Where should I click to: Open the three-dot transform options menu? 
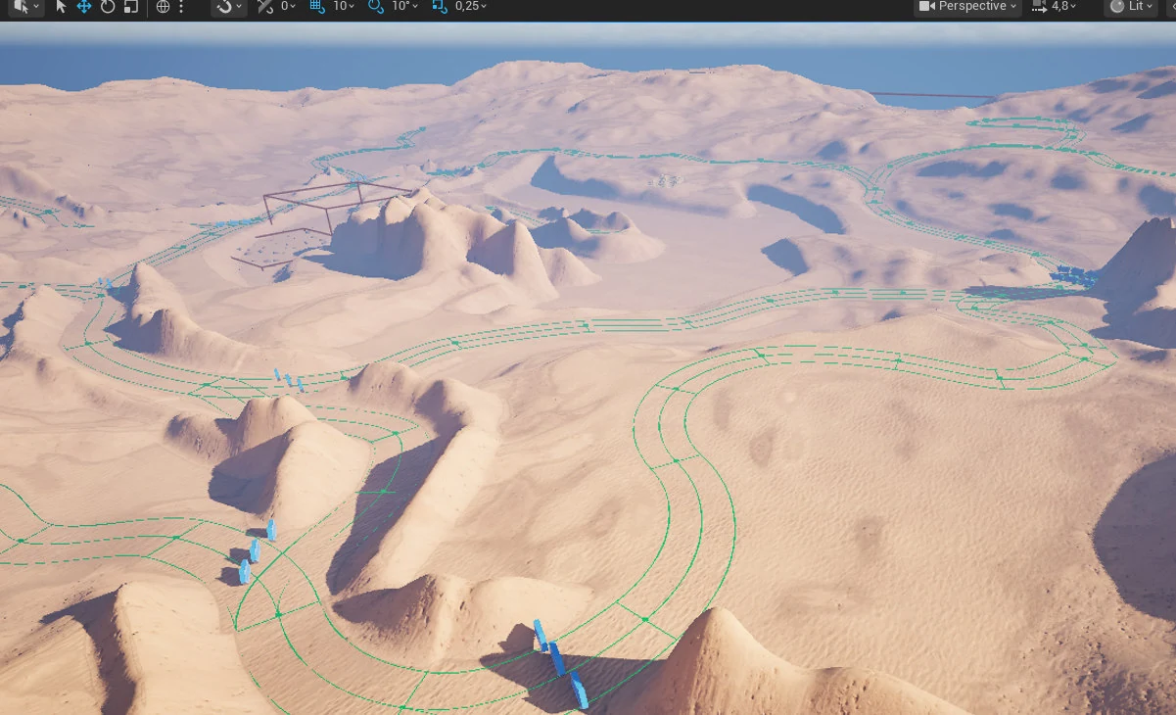(x=181, y=7)
